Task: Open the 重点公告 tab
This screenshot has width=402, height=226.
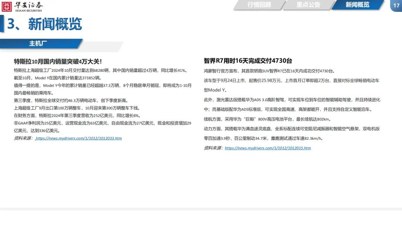Action: pyautogui.click(x=308, y=5)
